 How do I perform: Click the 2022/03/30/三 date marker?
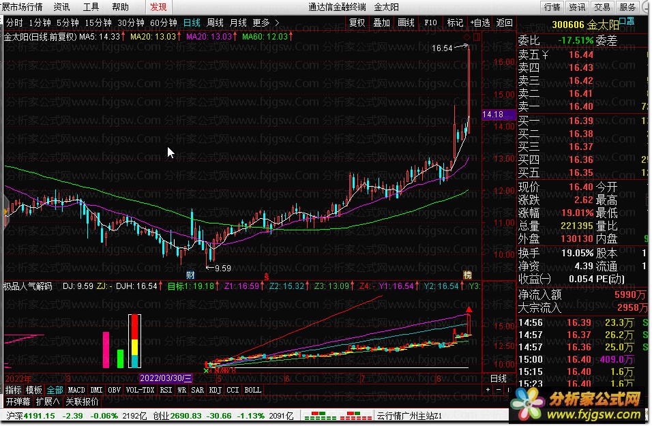click(x=166, y=378)
